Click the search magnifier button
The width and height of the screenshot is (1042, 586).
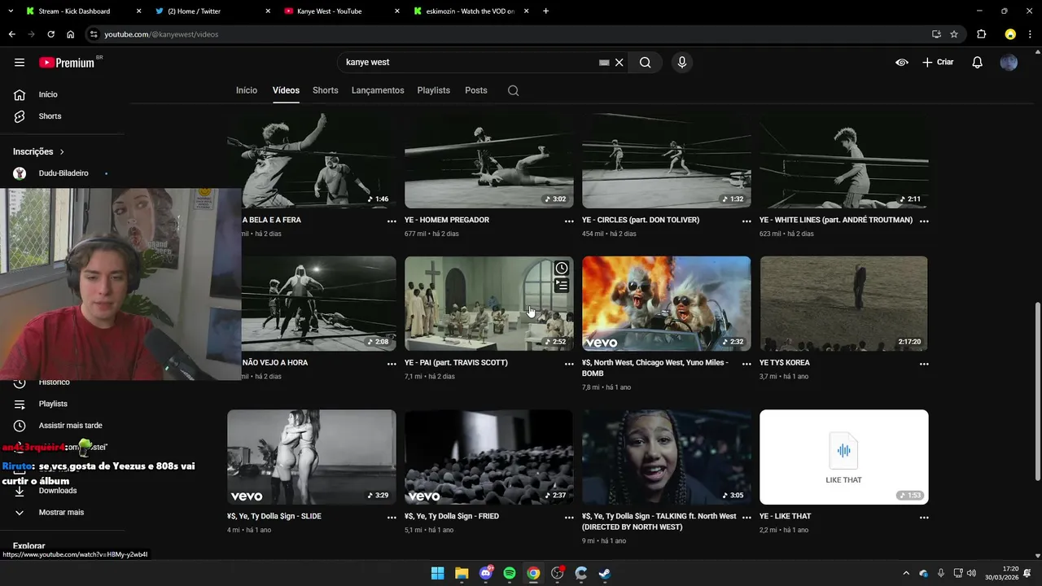click(645, 63)
